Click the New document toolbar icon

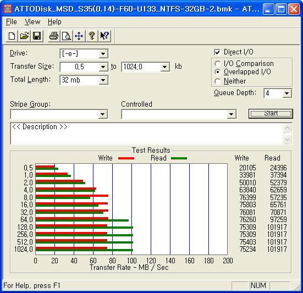tap(12, 36)
